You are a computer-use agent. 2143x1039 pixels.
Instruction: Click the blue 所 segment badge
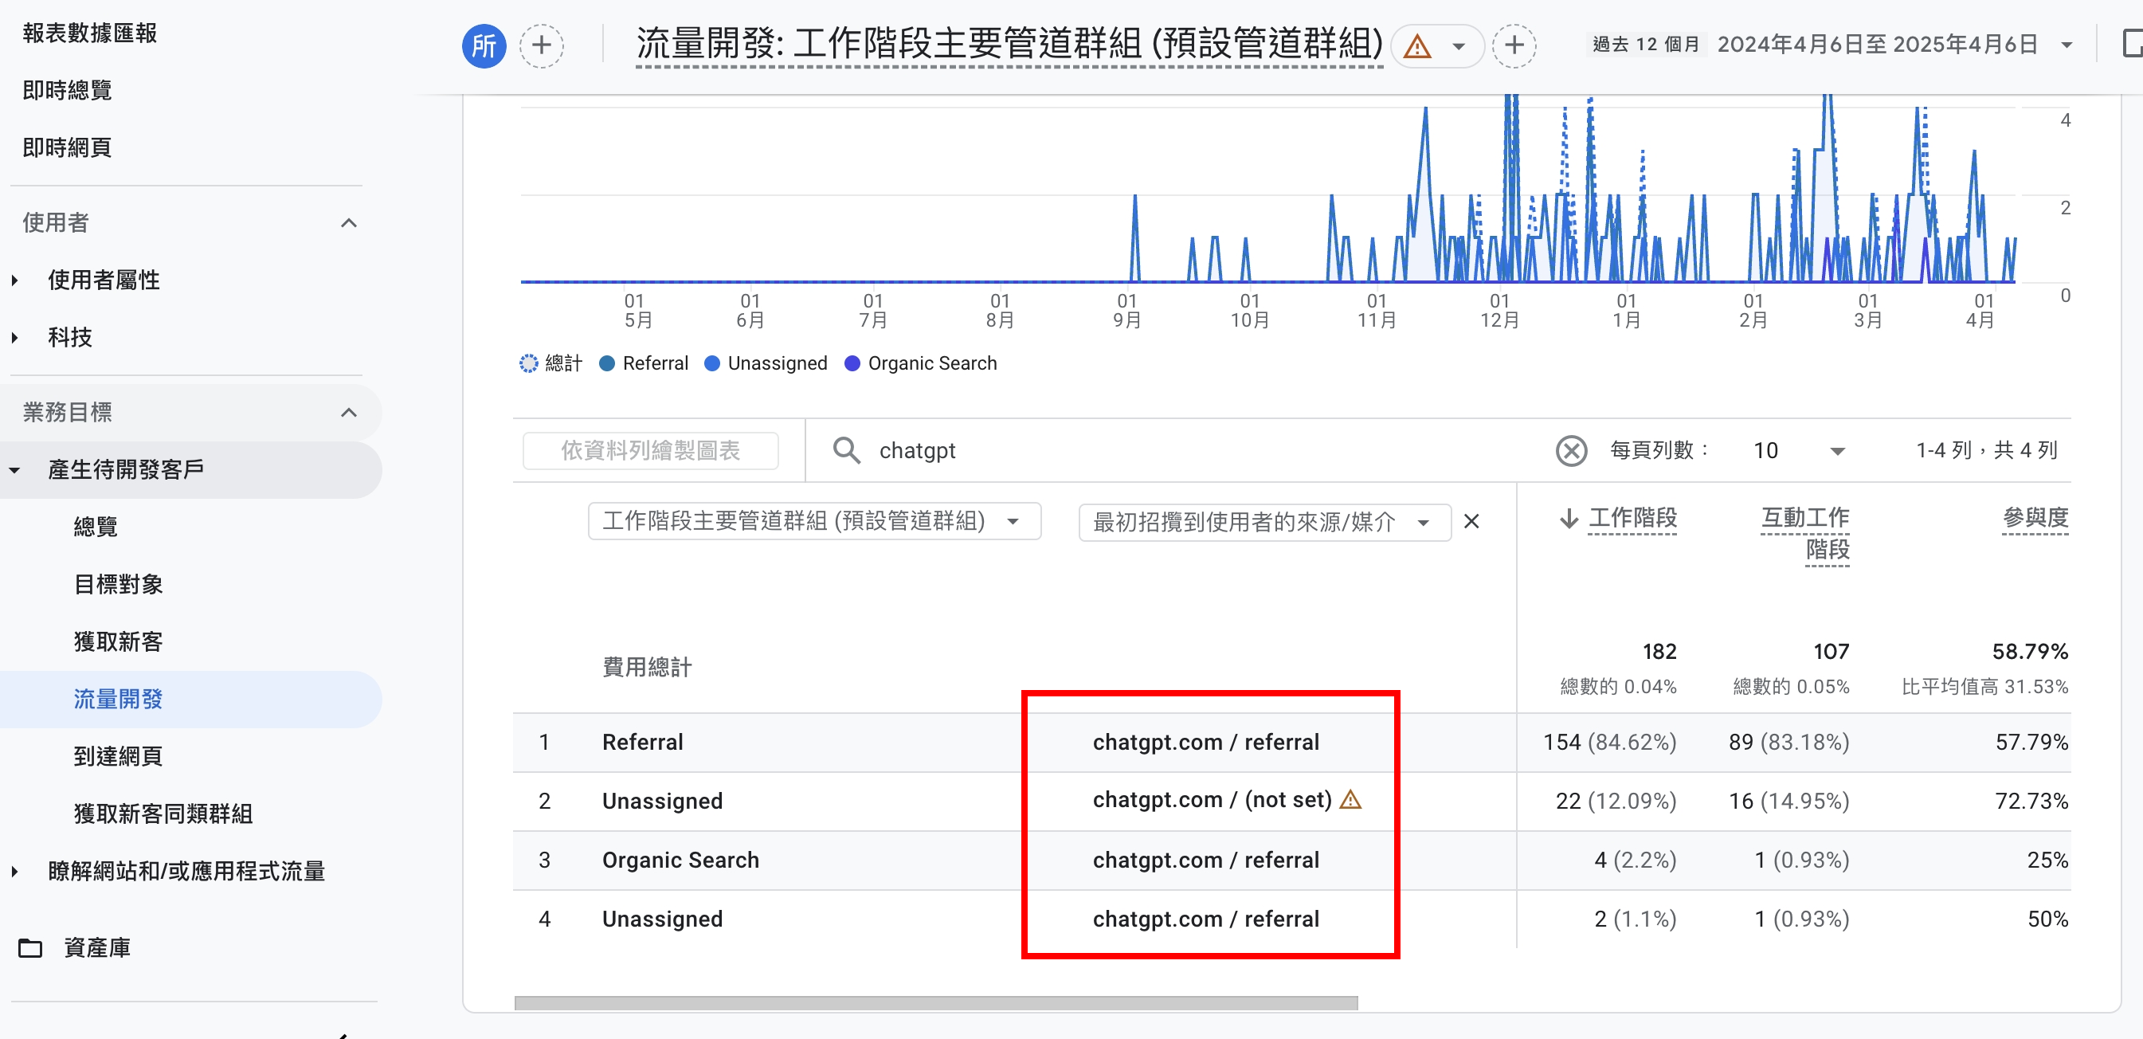pyautogui.click(x=484, y=45)
